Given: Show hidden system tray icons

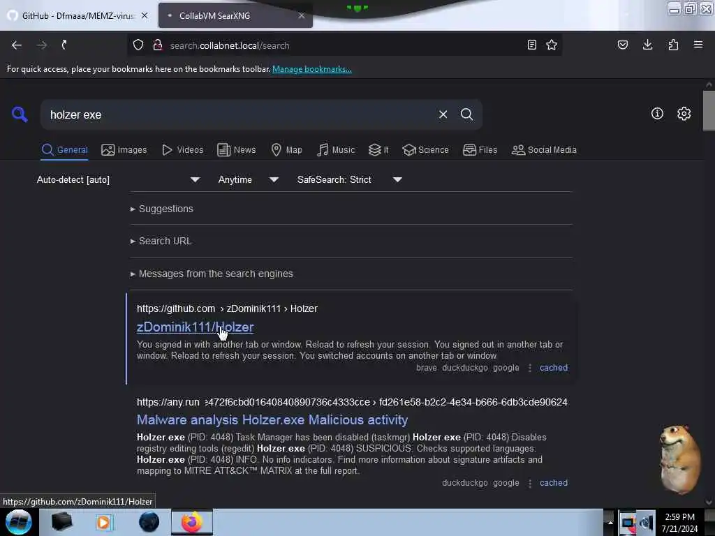Looking at the screenshot, I should coord(610,522).
